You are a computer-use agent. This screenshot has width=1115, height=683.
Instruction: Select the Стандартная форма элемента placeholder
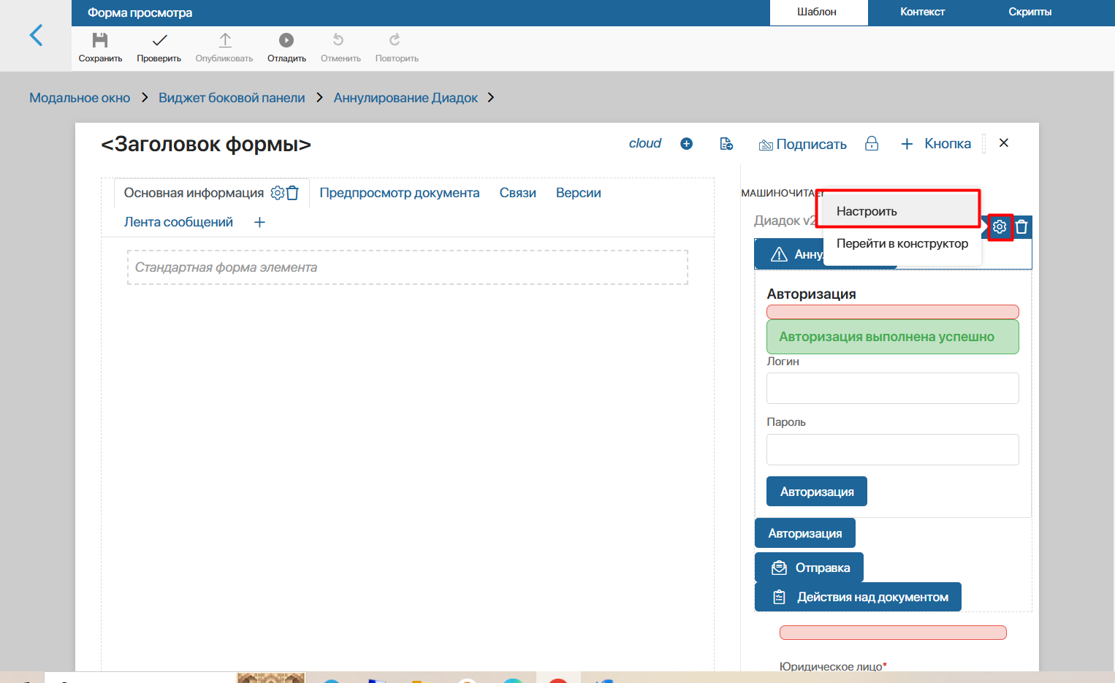click(408, 267)
